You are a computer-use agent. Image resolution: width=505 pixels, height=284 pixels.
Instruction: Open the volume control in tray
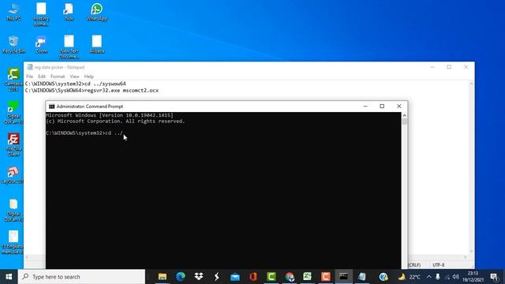click(x=455, y=277)
